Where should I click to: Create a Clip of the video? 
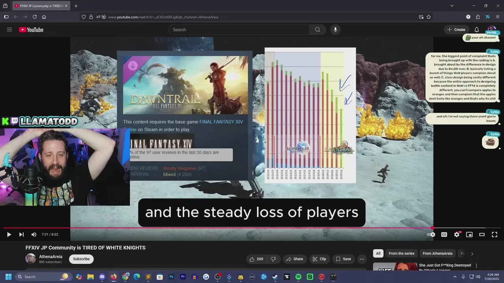pyautogui.click(x=319, y=259)
